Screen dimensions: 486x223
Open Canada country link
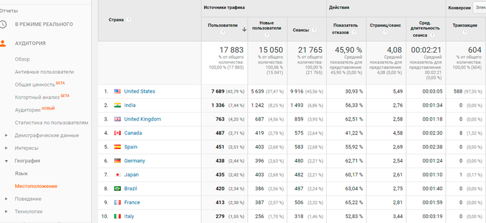133,133
